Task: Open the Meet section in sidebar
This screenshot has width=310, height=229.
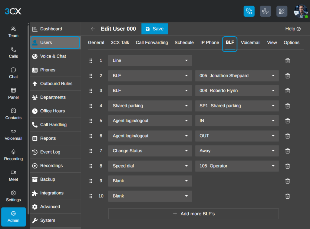Action: (x=13, y=176)
